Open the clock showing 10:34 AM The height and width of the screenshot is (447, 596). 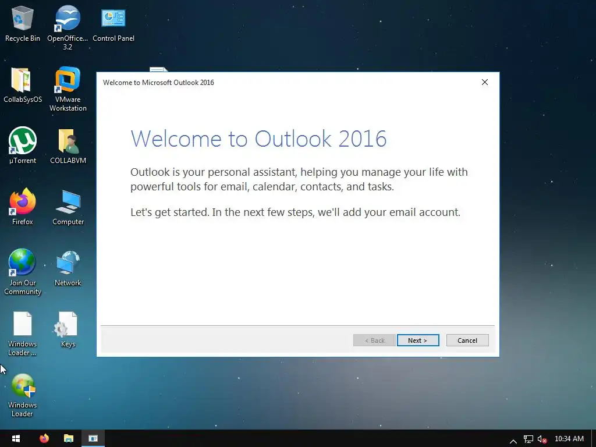click(569, 439)
